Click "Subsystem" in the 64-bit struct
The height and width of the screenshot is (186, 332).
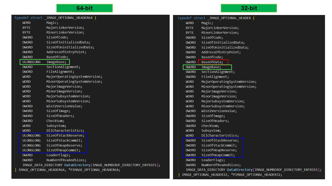(56, 126)
